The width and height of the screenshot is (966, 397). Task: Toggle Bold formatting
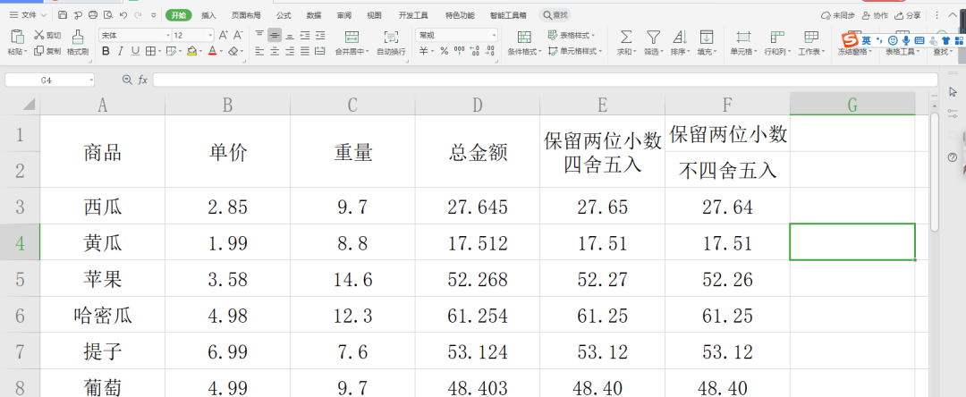[106, 52]
